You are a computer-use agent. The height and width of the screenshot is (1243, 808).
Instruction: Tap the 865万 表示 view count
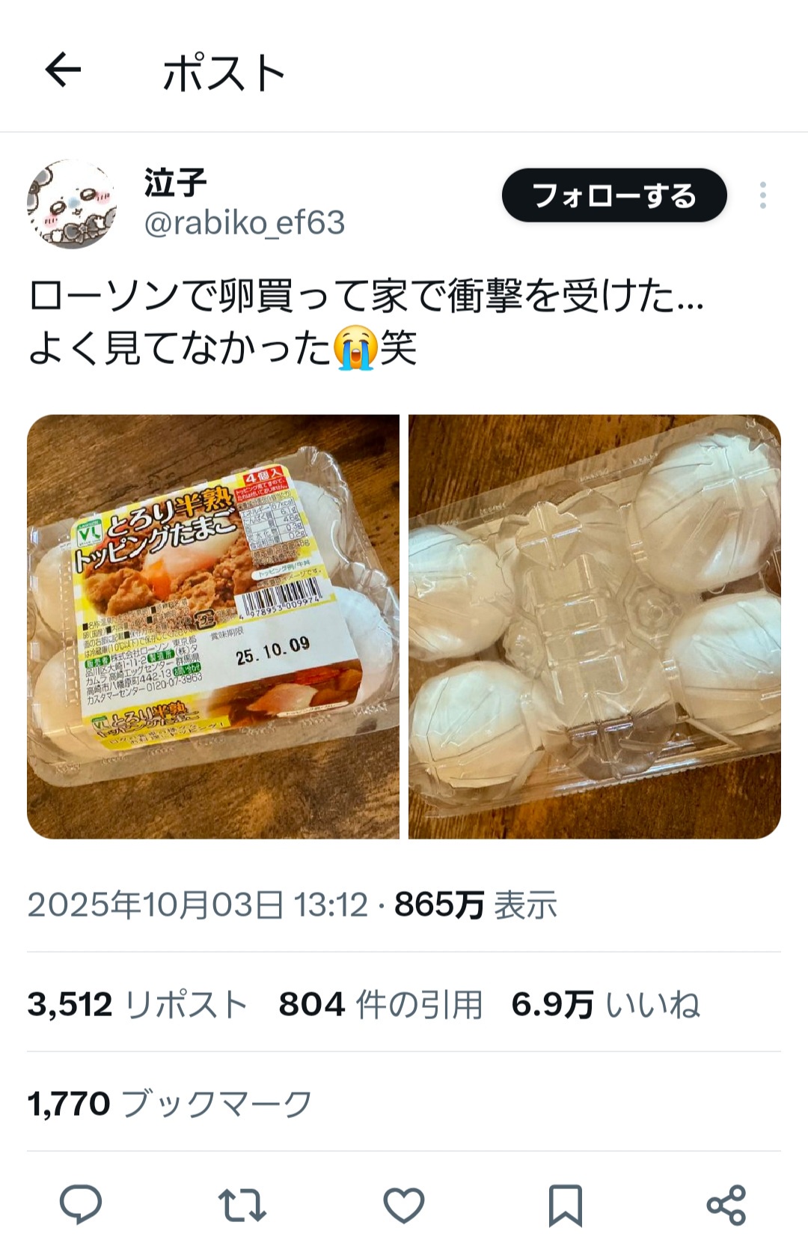[x=476, y=905]
